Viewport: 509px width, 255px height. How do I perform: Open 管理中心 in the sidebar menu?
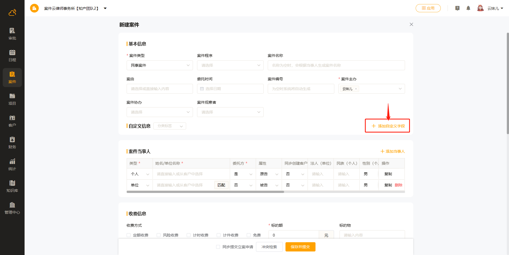click(12, 208)
